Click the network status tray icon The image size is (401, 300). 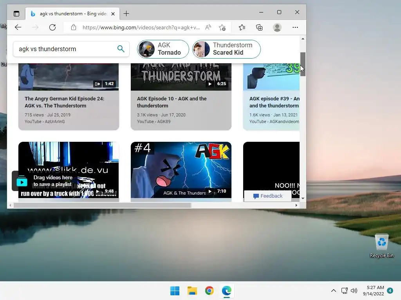tap(345, 291)
